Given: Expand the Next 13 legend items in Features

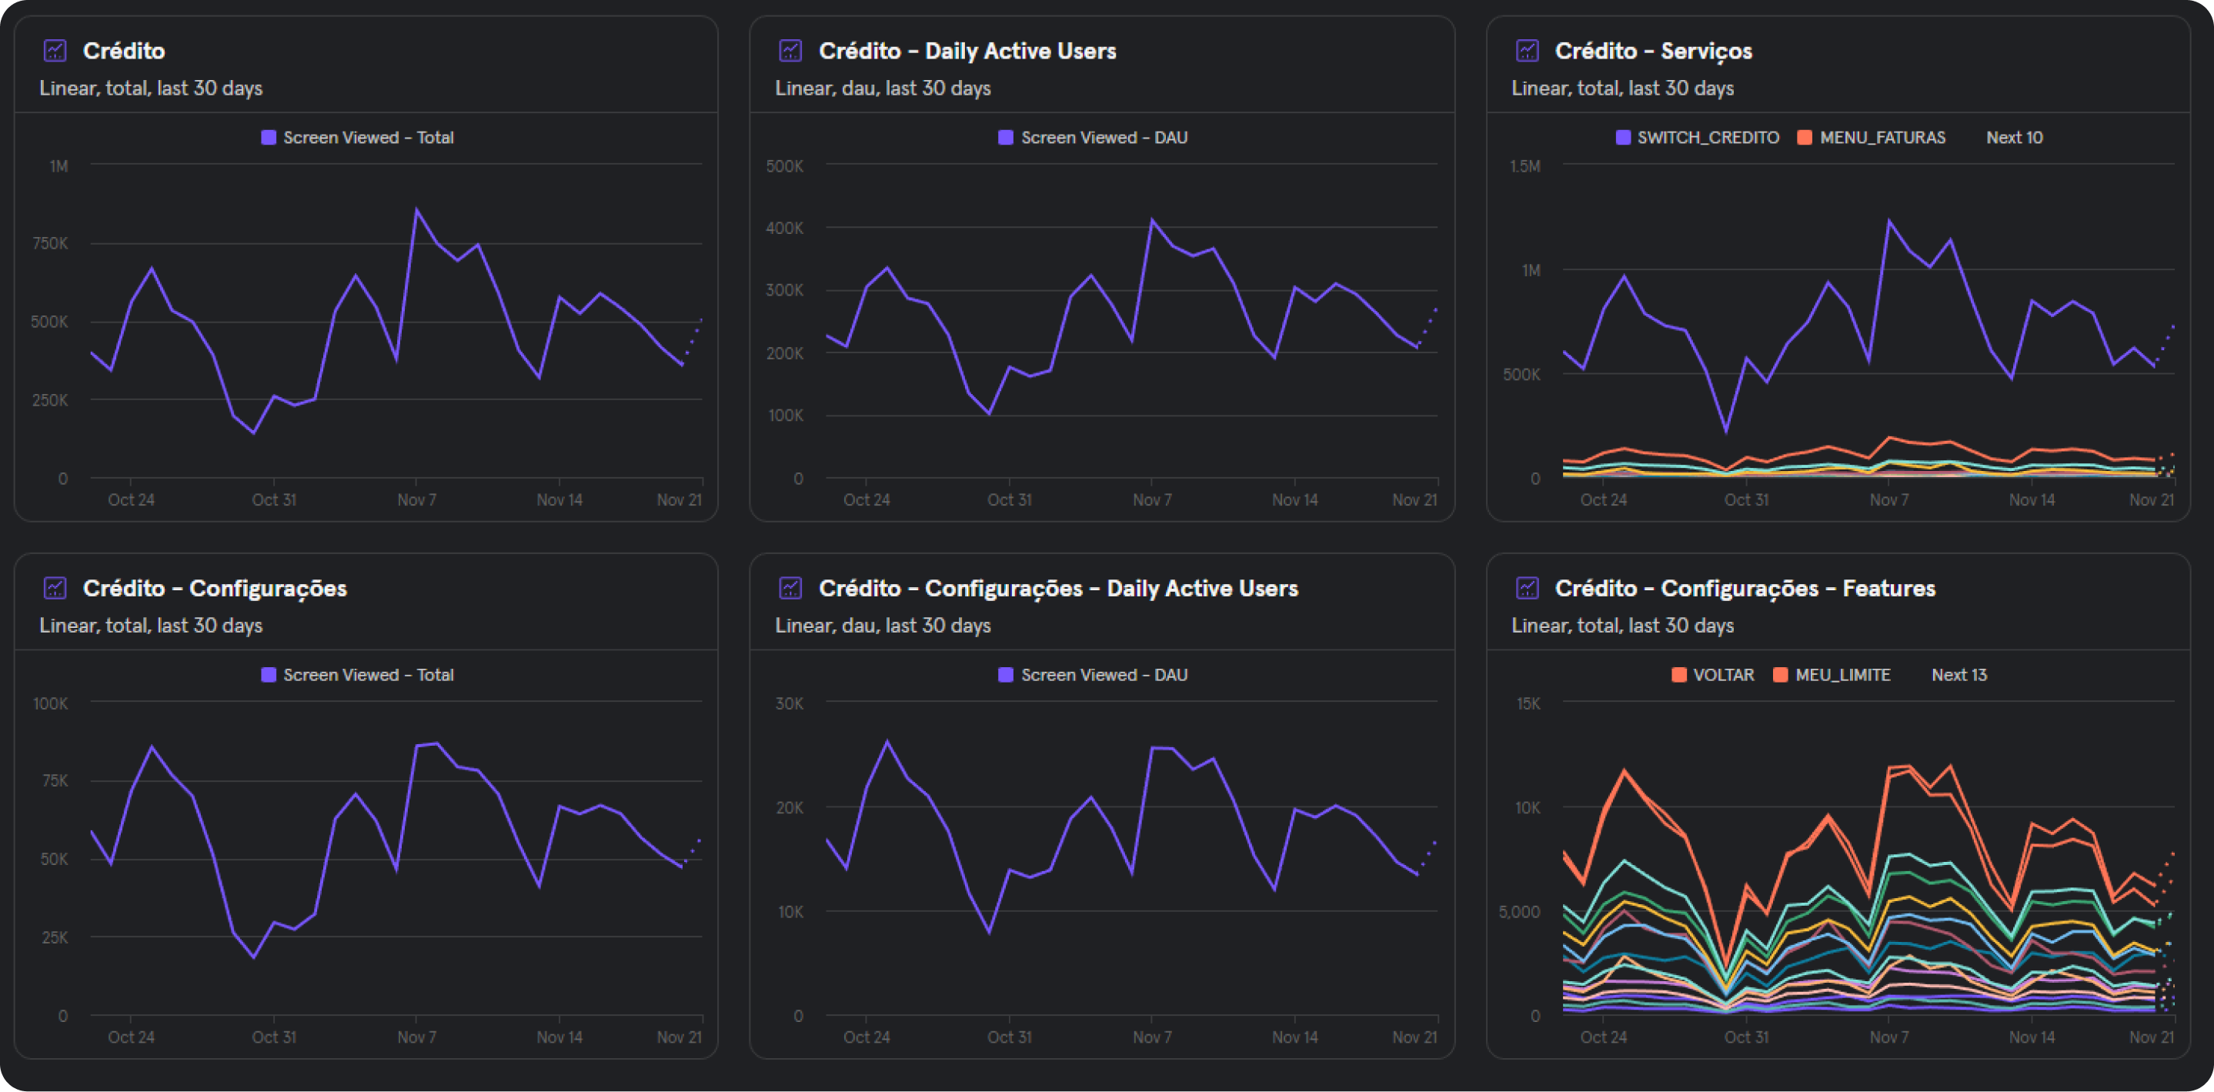Looking at the screenshot, I should (x=1959, y=674).
